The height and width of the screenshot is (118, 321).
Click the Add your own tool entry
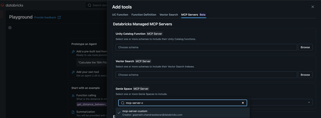(x=87, y=72)
